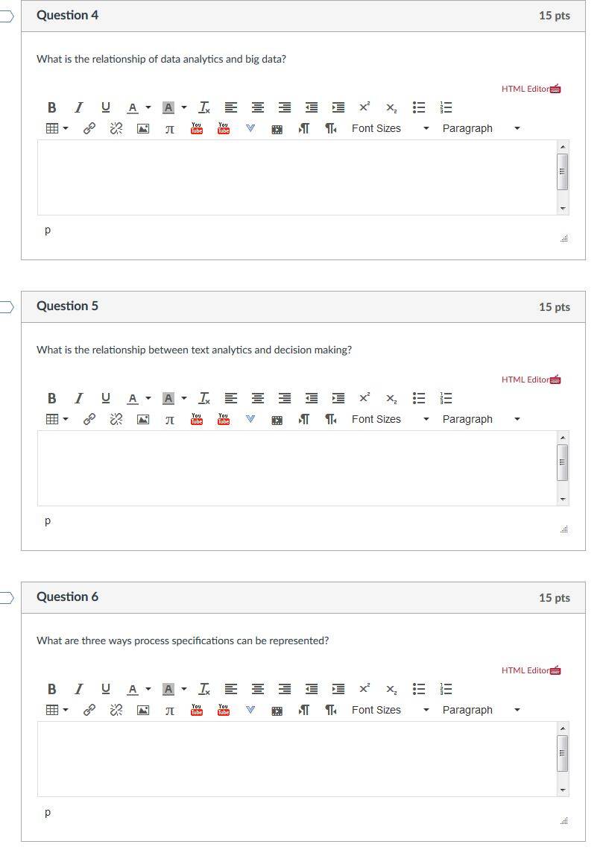The height and width of the screenshot is (853, 606).
Task: Open text color picker arrow in Question 5
Action: 148,398
